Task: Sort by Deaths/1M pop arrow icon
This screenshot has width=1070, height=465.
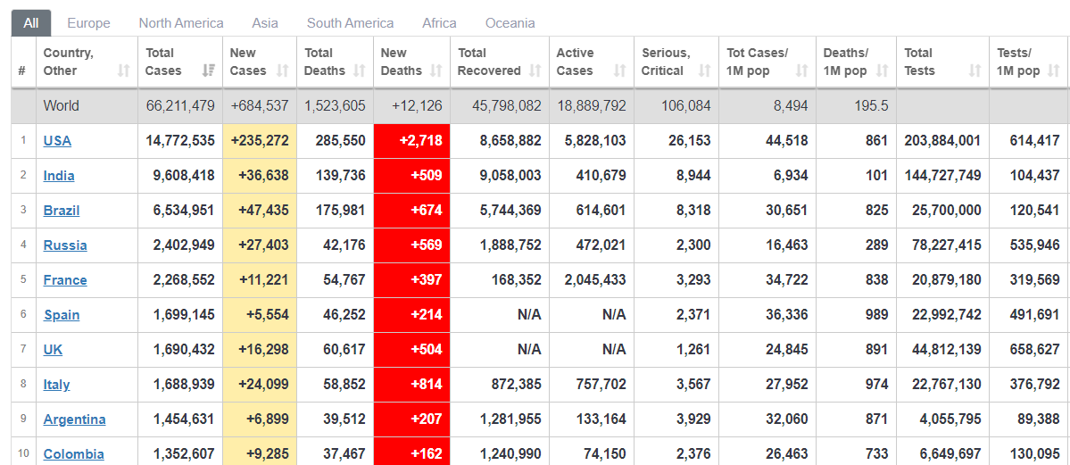Action: tap(883, 71)
